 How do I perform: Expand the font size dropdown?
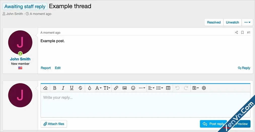coord(107,88)
